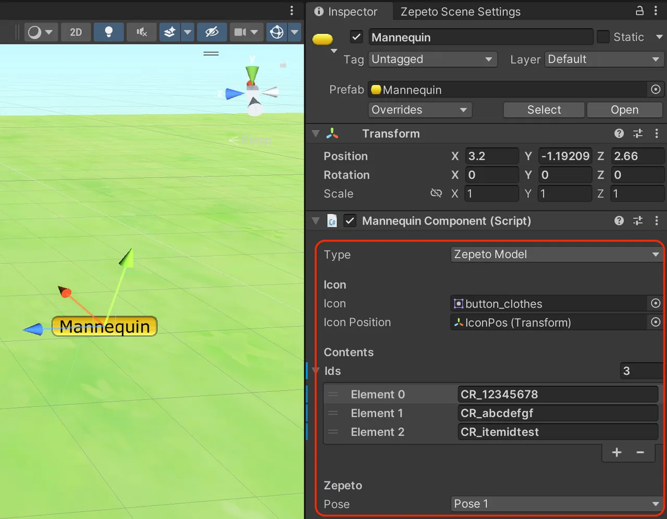Mute scene audio with the speaker icon
Screen dimensions: 667x519
point(141,32)
